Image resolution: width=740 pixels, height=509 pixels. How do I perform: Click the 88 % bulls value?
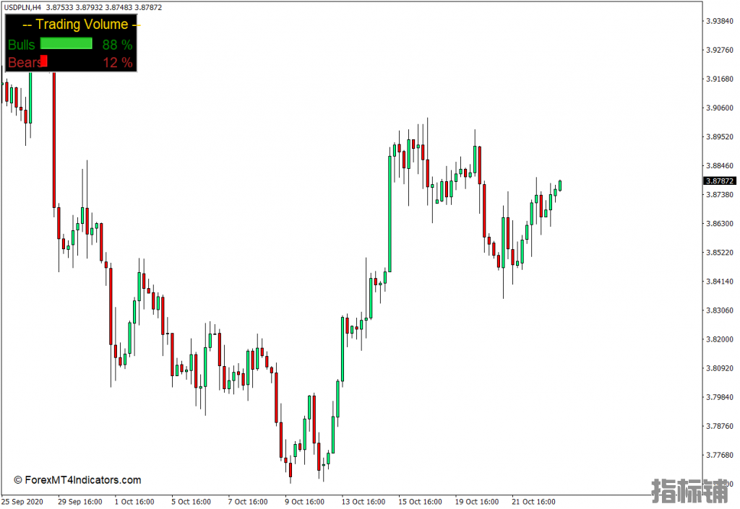[118, 45]
